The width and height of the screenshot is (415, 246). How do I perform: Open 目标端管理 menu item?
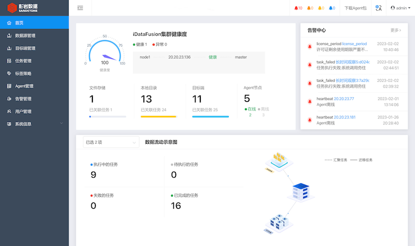click(34, 48)
